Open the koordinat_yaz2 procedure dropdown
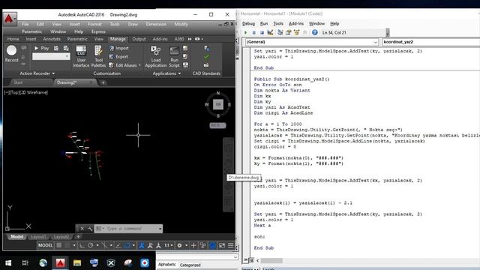Screen dimensions: 480x270 tap(431, 42)
